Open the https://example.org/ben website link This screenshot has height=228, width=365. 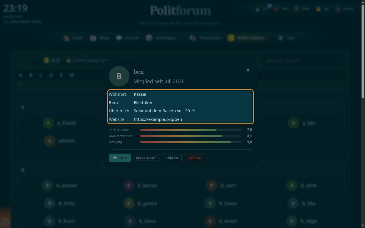pyautogui.click(x=158, y=119)
